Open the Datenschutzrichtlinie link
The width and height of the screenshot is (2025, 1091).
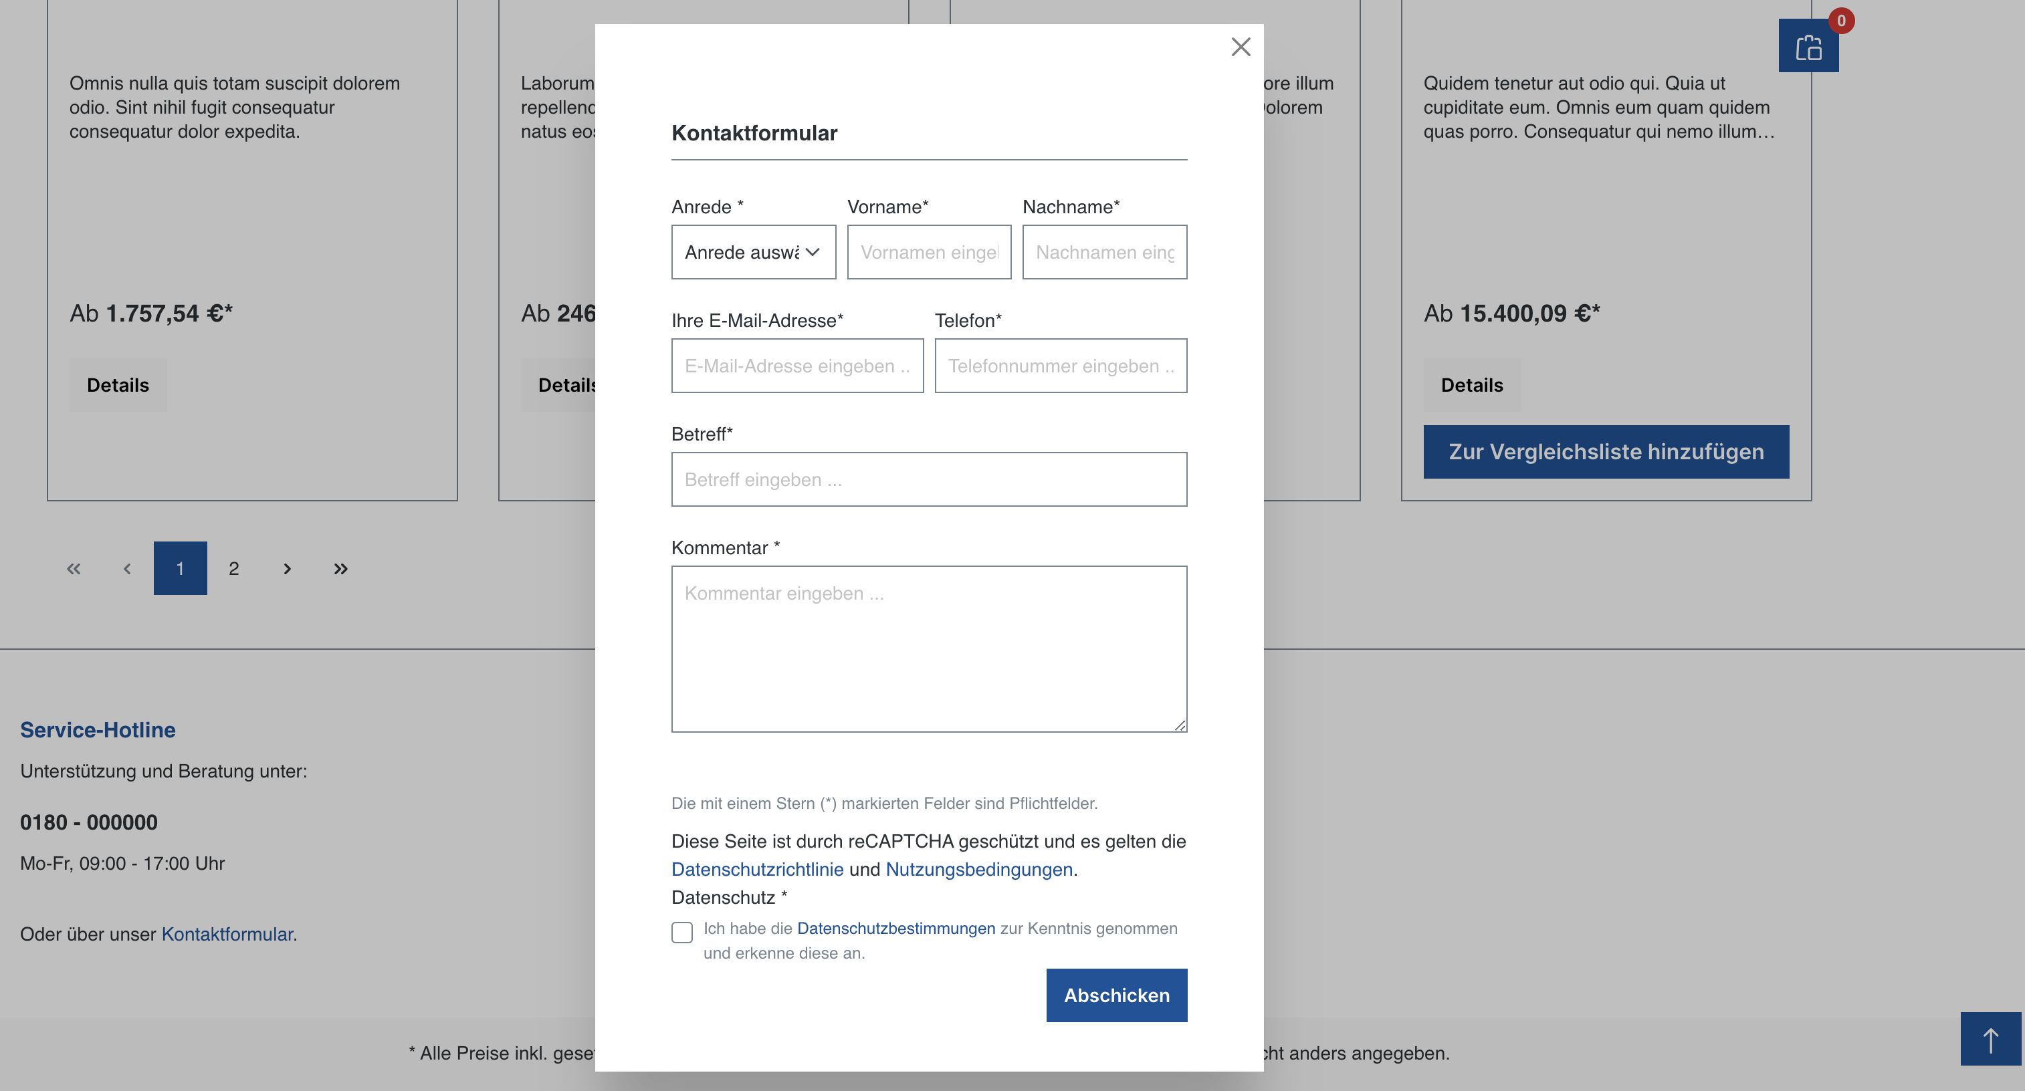coord(757,869)
